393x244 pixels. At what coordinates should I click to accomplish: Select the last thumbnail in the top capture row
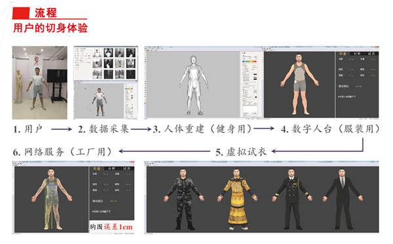131,52
